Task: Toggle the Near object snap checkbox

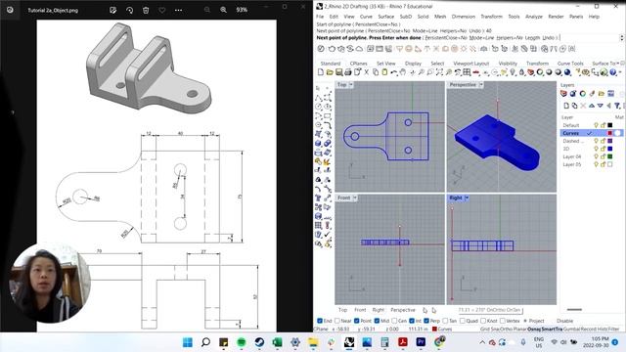Action: tap(337, 321)
